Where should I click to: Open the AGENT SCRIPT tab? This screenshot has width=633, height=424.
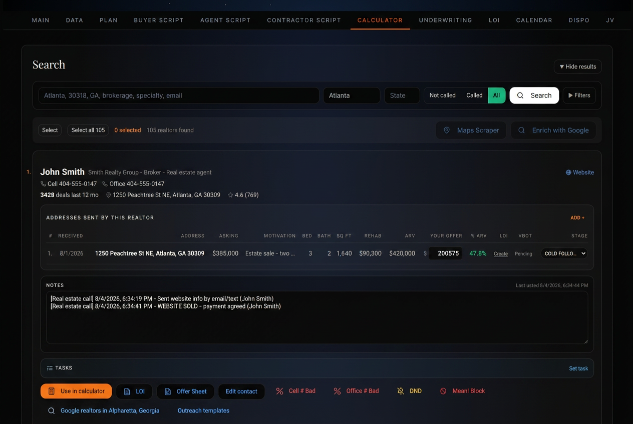click(225, 20)
